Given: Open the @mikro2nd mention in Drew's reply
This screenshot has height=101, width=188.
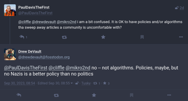Looking at the screenshot, I should point(78,68).
